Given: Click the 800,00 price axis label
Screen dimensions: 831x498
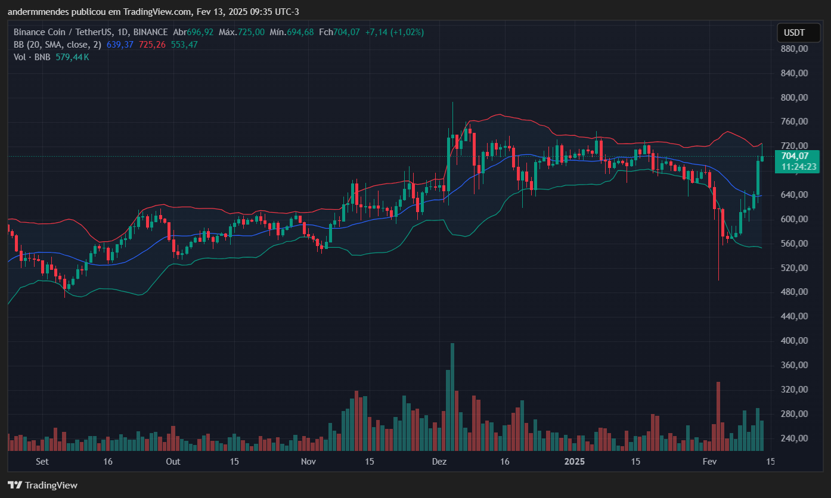Looking at the screenshot, I should click(x=795, y=98).
